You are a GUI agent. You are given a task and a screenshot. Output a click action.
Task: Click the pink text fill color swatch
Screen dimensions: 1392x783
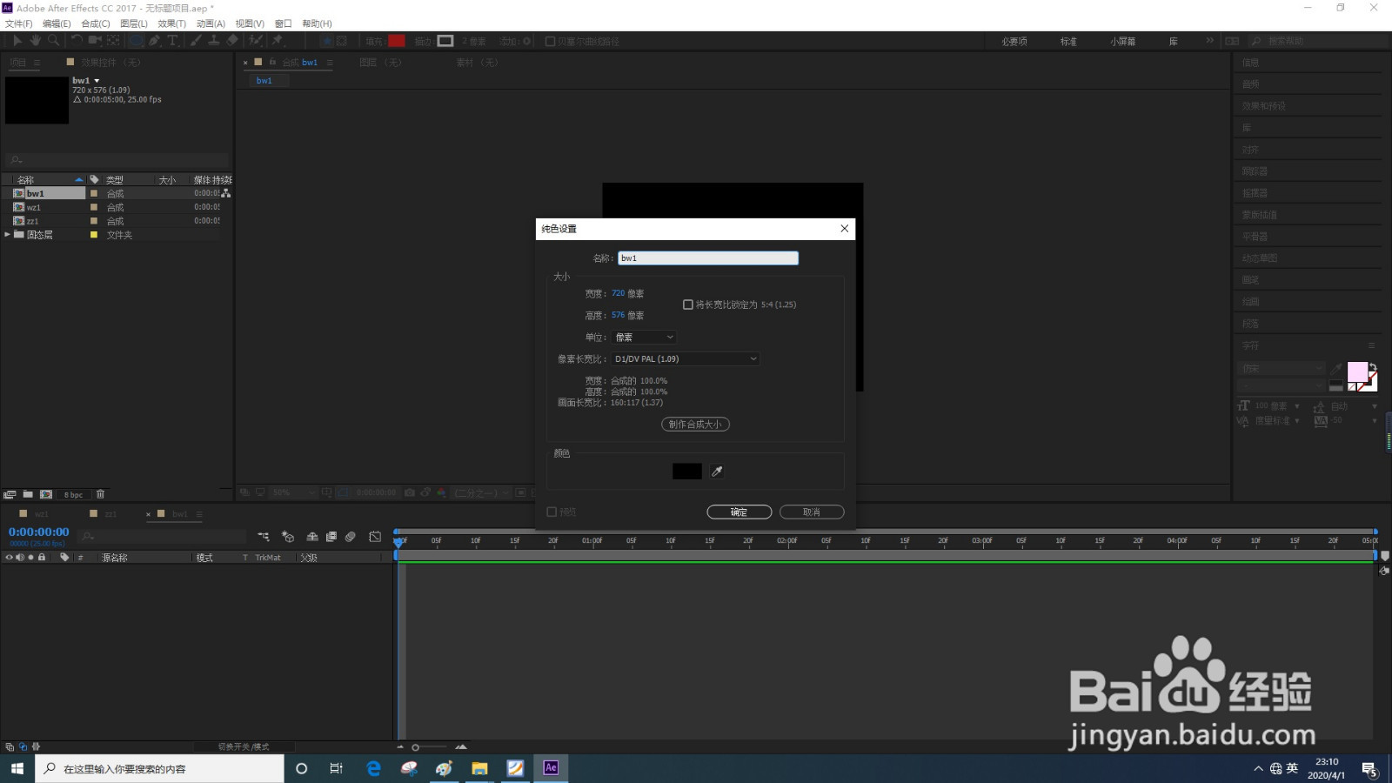pos(1357,372)
